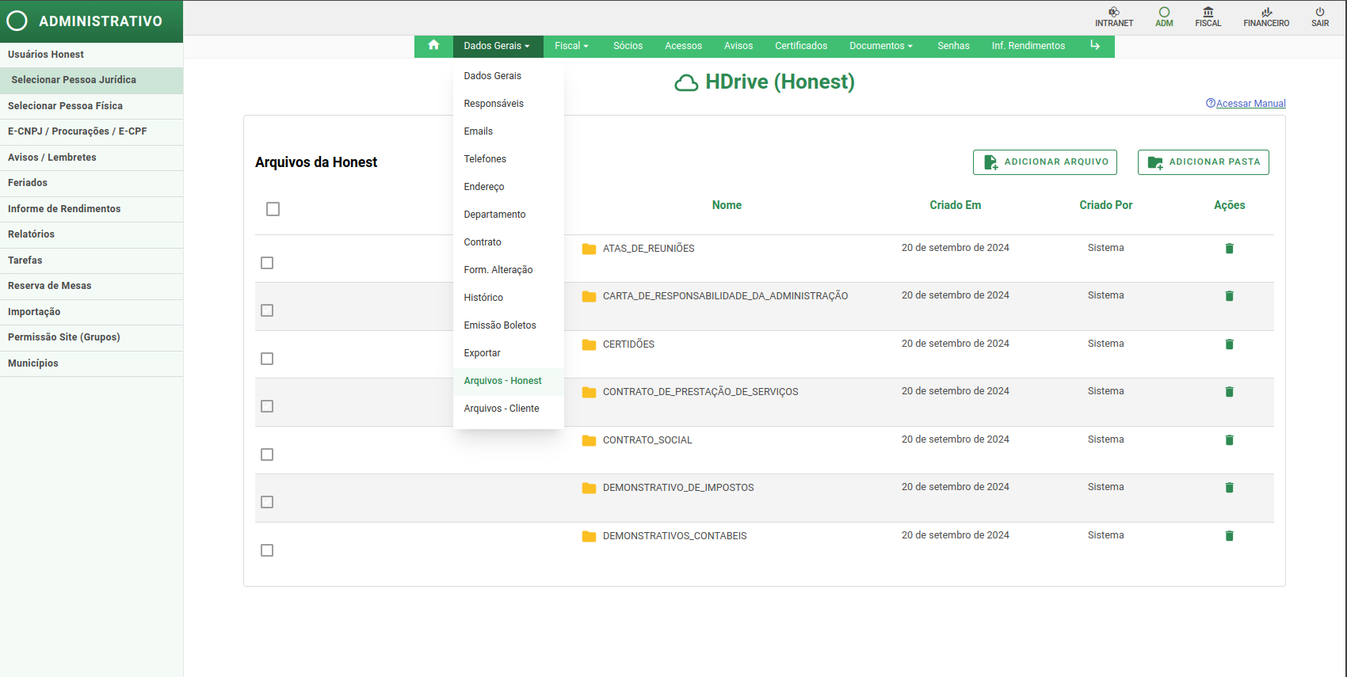Open Permissão Site (Grupos) sidebar item

[91, 337]
